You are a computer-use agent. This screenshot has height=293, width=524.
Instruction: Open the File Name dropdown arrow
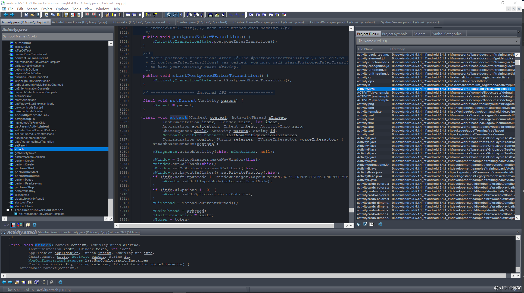516,41
